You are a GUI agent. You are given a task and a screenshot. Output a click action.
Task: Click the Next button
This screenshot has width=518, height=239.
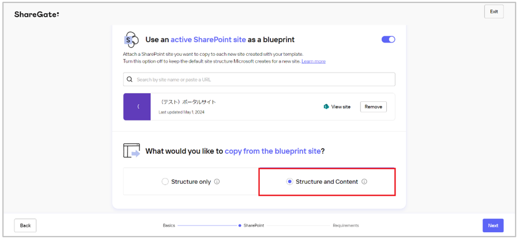[493, 226]
